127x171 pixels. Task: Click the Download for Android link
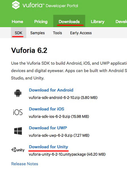click(x=51, y=90)
